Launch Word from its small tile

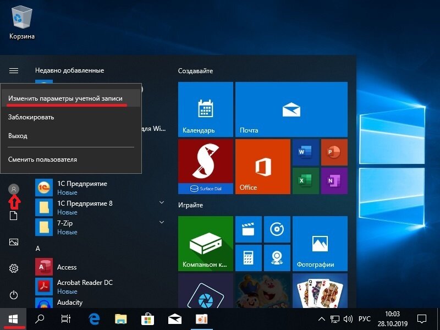click(306, 152)
